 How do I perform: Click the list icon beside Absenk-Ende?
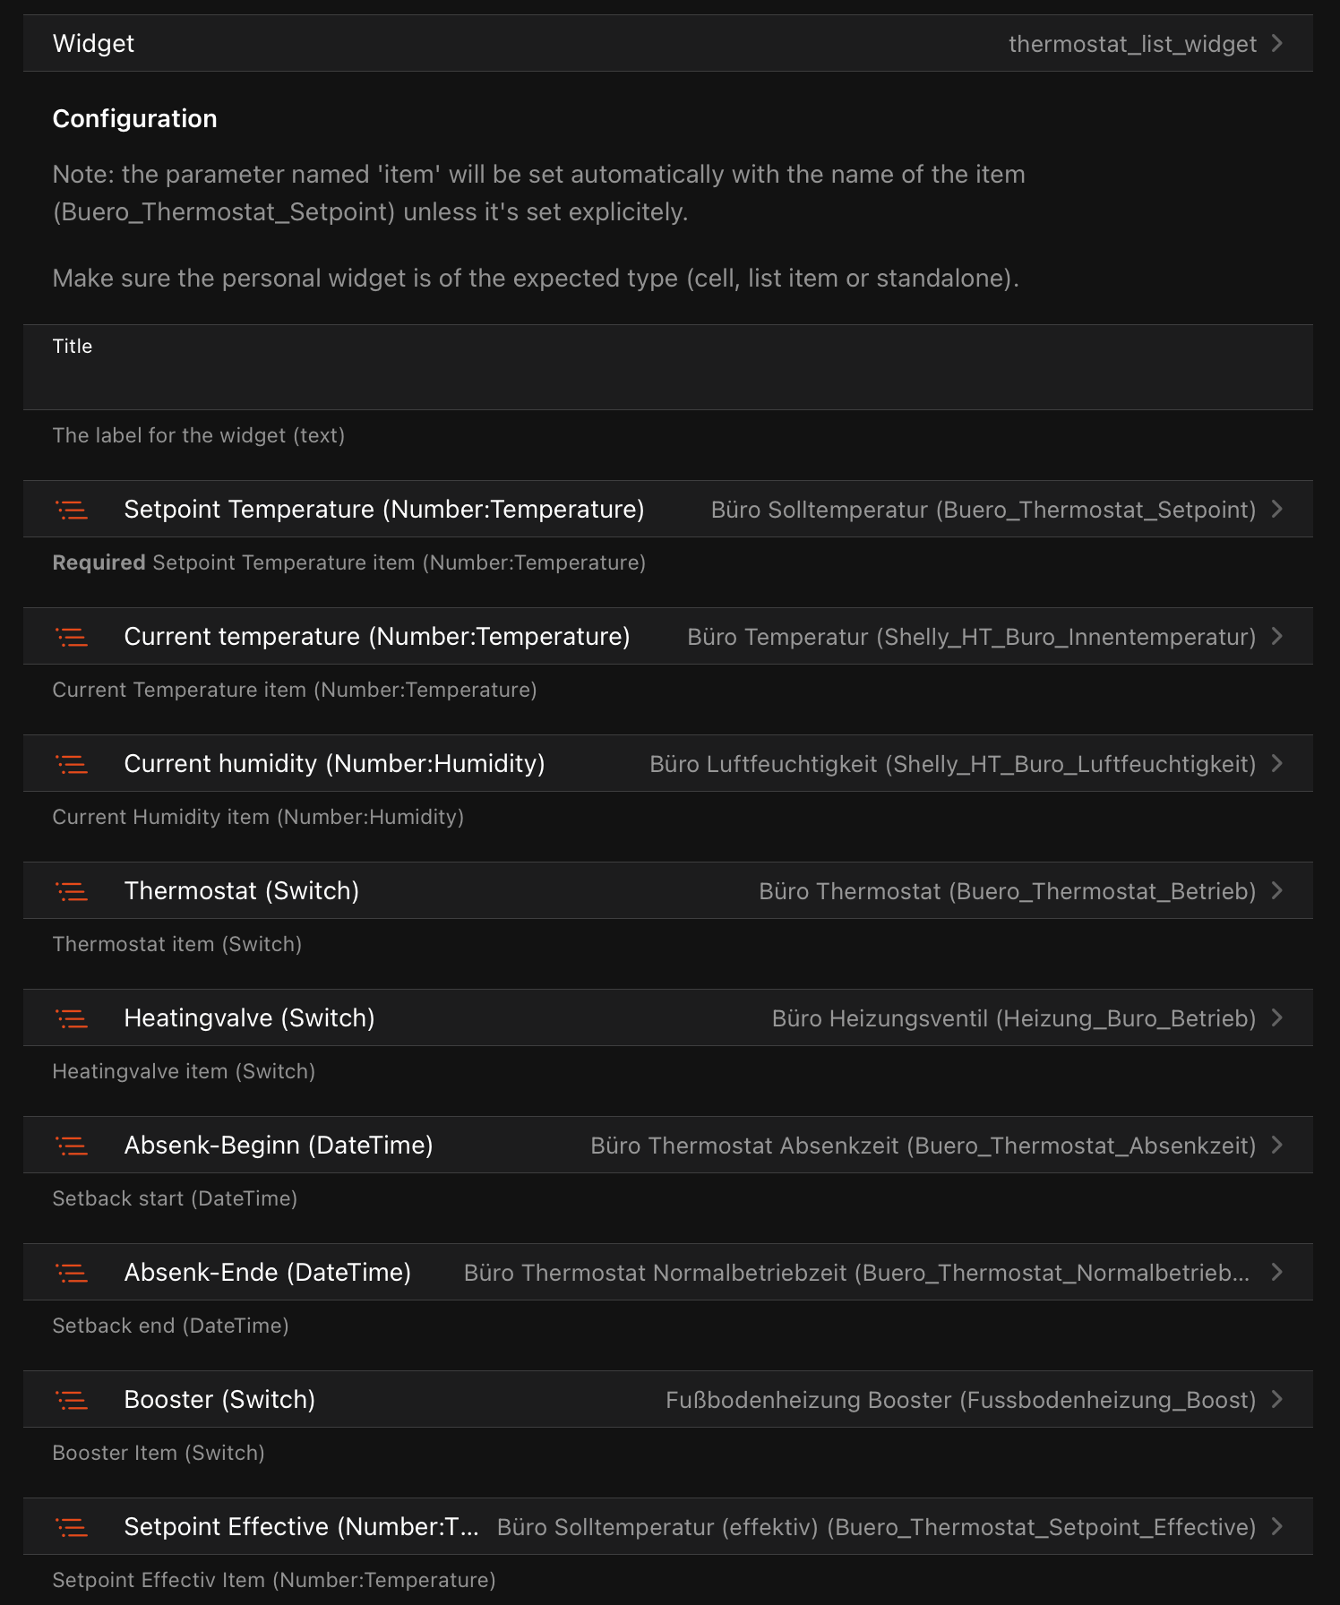pos(72,1274)
